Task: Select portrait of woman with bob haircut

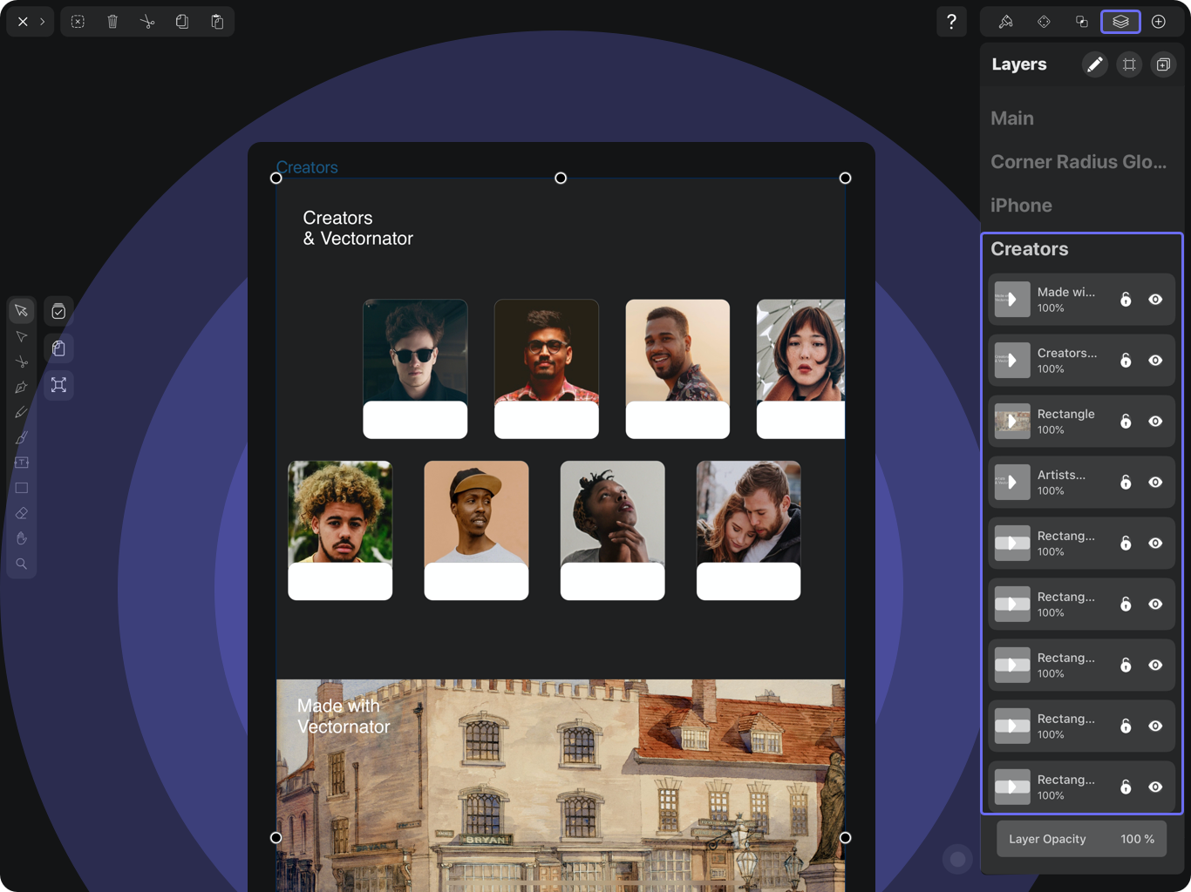Action: (x=800, y=351)
